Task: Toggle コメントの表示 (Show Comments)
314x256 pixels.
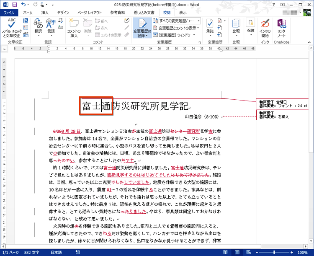Action: [x=108, y=35]
